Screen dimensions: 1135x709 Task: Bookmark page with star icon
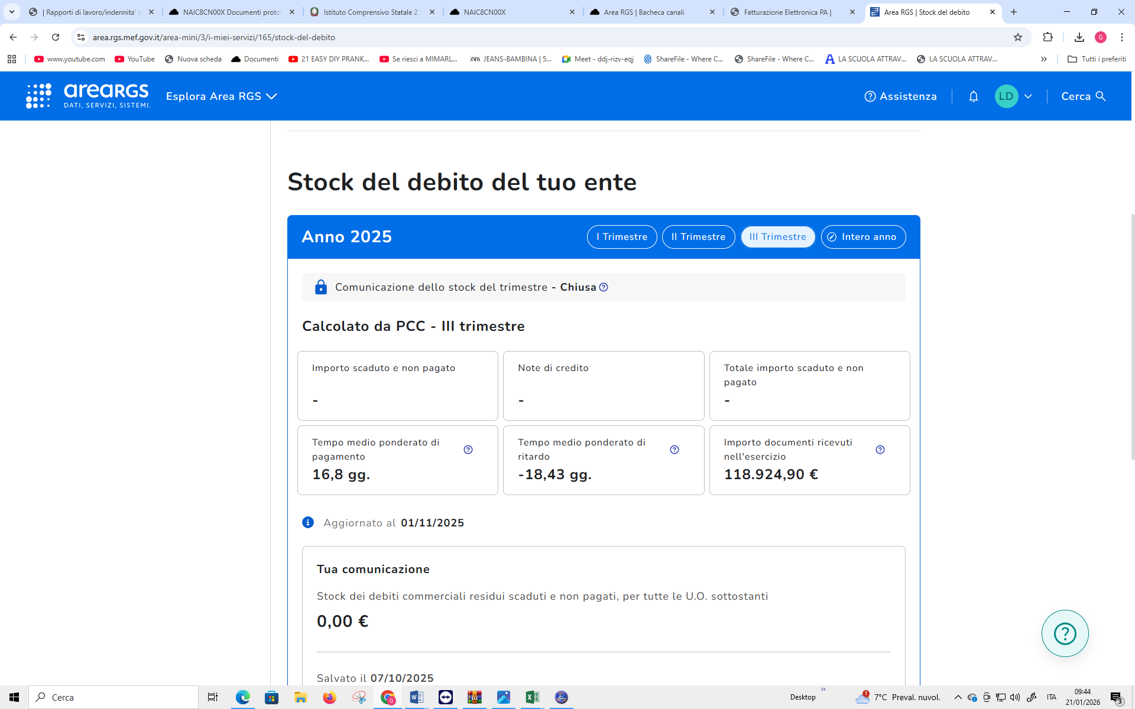1017,37
